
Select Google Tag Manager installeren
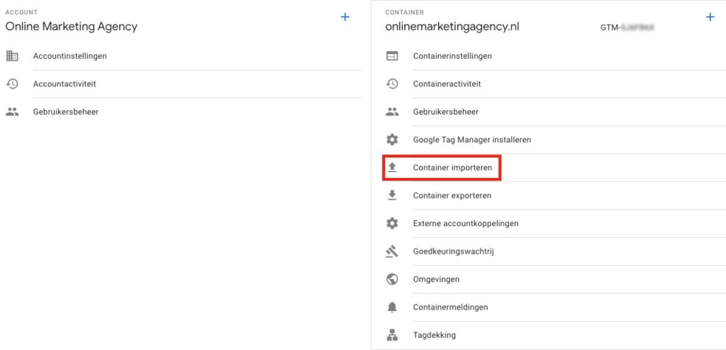[x=471, y=140]
